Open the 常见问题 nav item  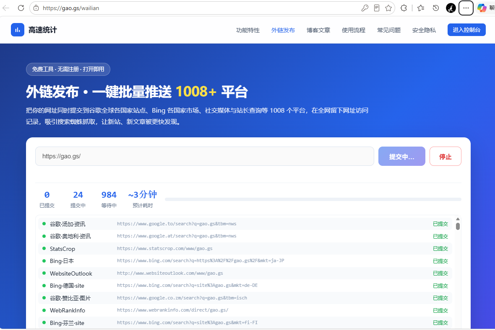click(389, 30)
